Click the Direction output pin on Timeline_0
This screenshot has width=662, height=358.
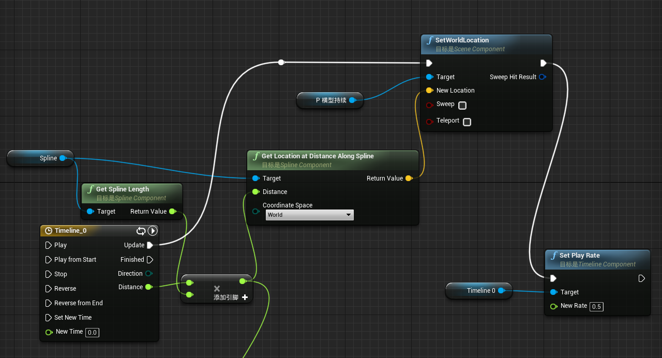click(x=149, y=274)
